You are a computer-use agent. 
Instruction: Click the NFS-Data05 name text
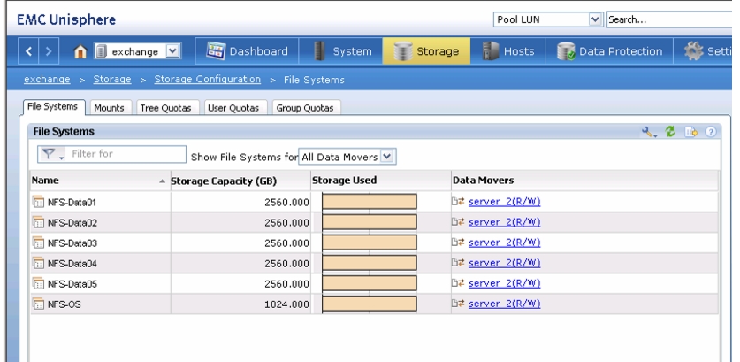[72, 283]
